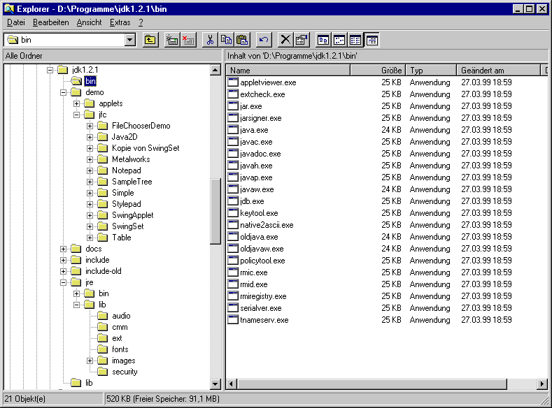Click the Delete X toolbar icon

[285, 40]
